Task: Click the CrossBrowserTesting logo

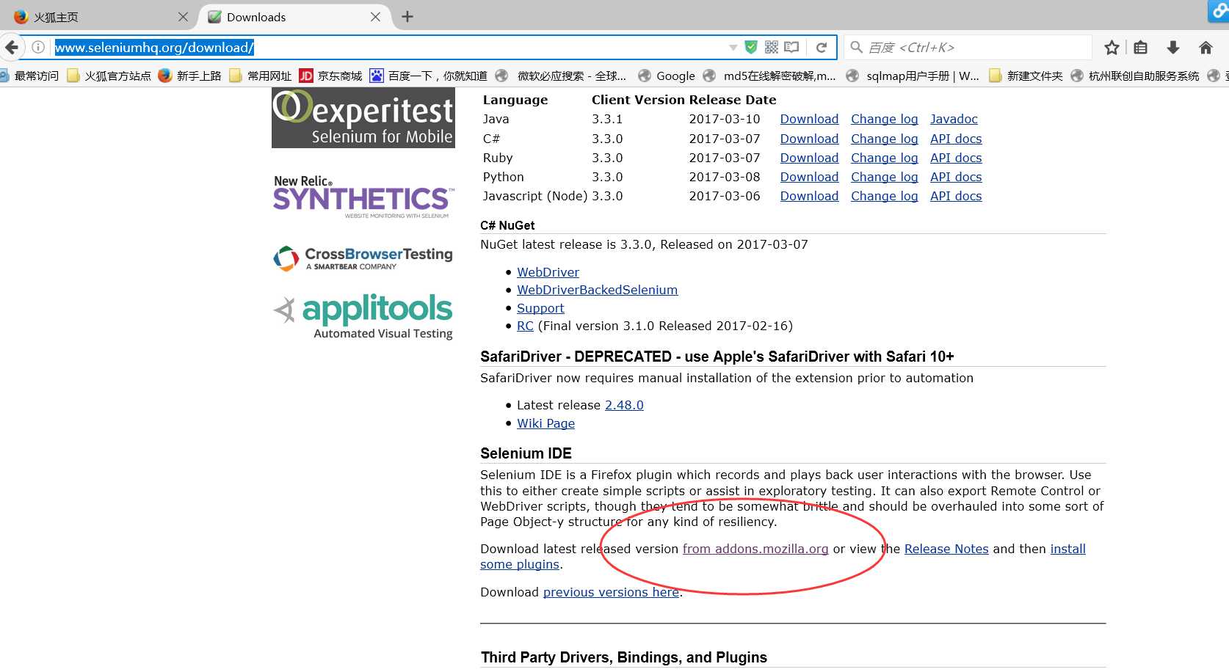Action: coord(363,258)
